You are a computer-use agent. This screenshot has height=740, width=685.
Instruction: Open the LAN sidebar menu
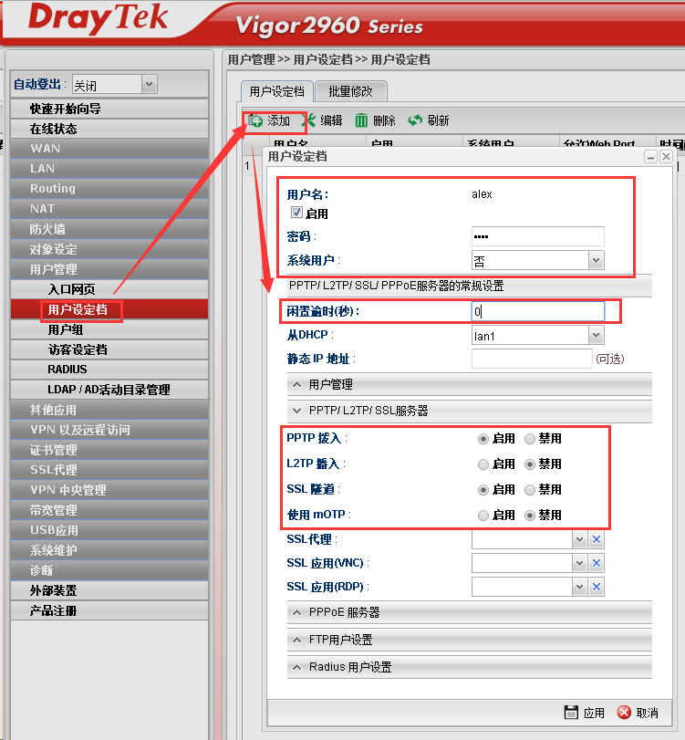(x=109, y=169)
